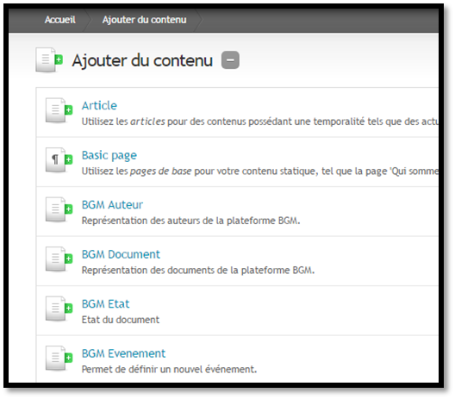Add a new BGM Evenement
This screenshot has width=455, height=399.
point(123,353)
